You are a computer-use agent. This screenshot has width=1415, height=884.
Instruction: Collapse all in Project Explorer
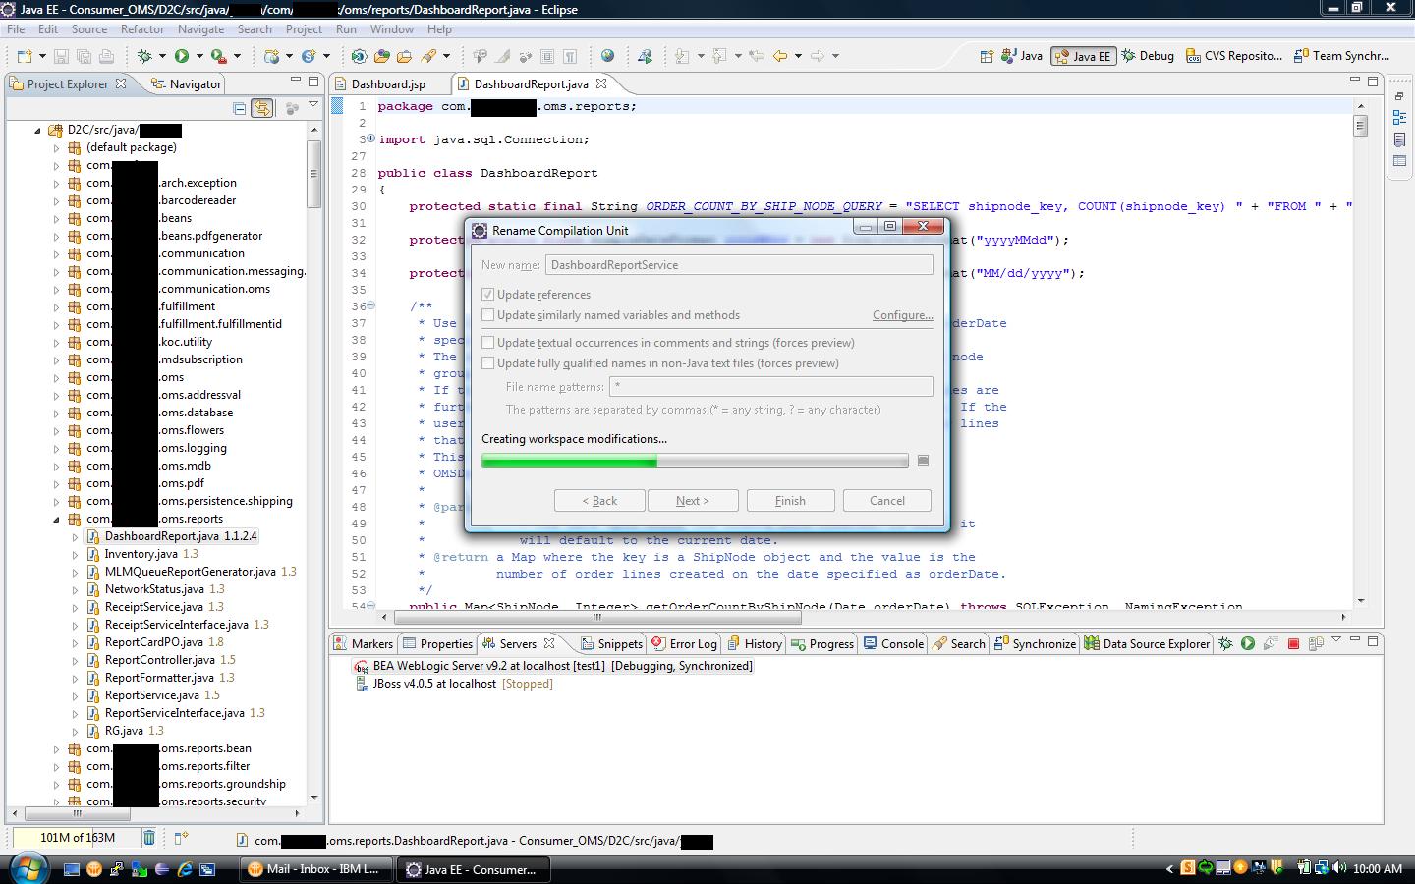[x=239, y=108]
